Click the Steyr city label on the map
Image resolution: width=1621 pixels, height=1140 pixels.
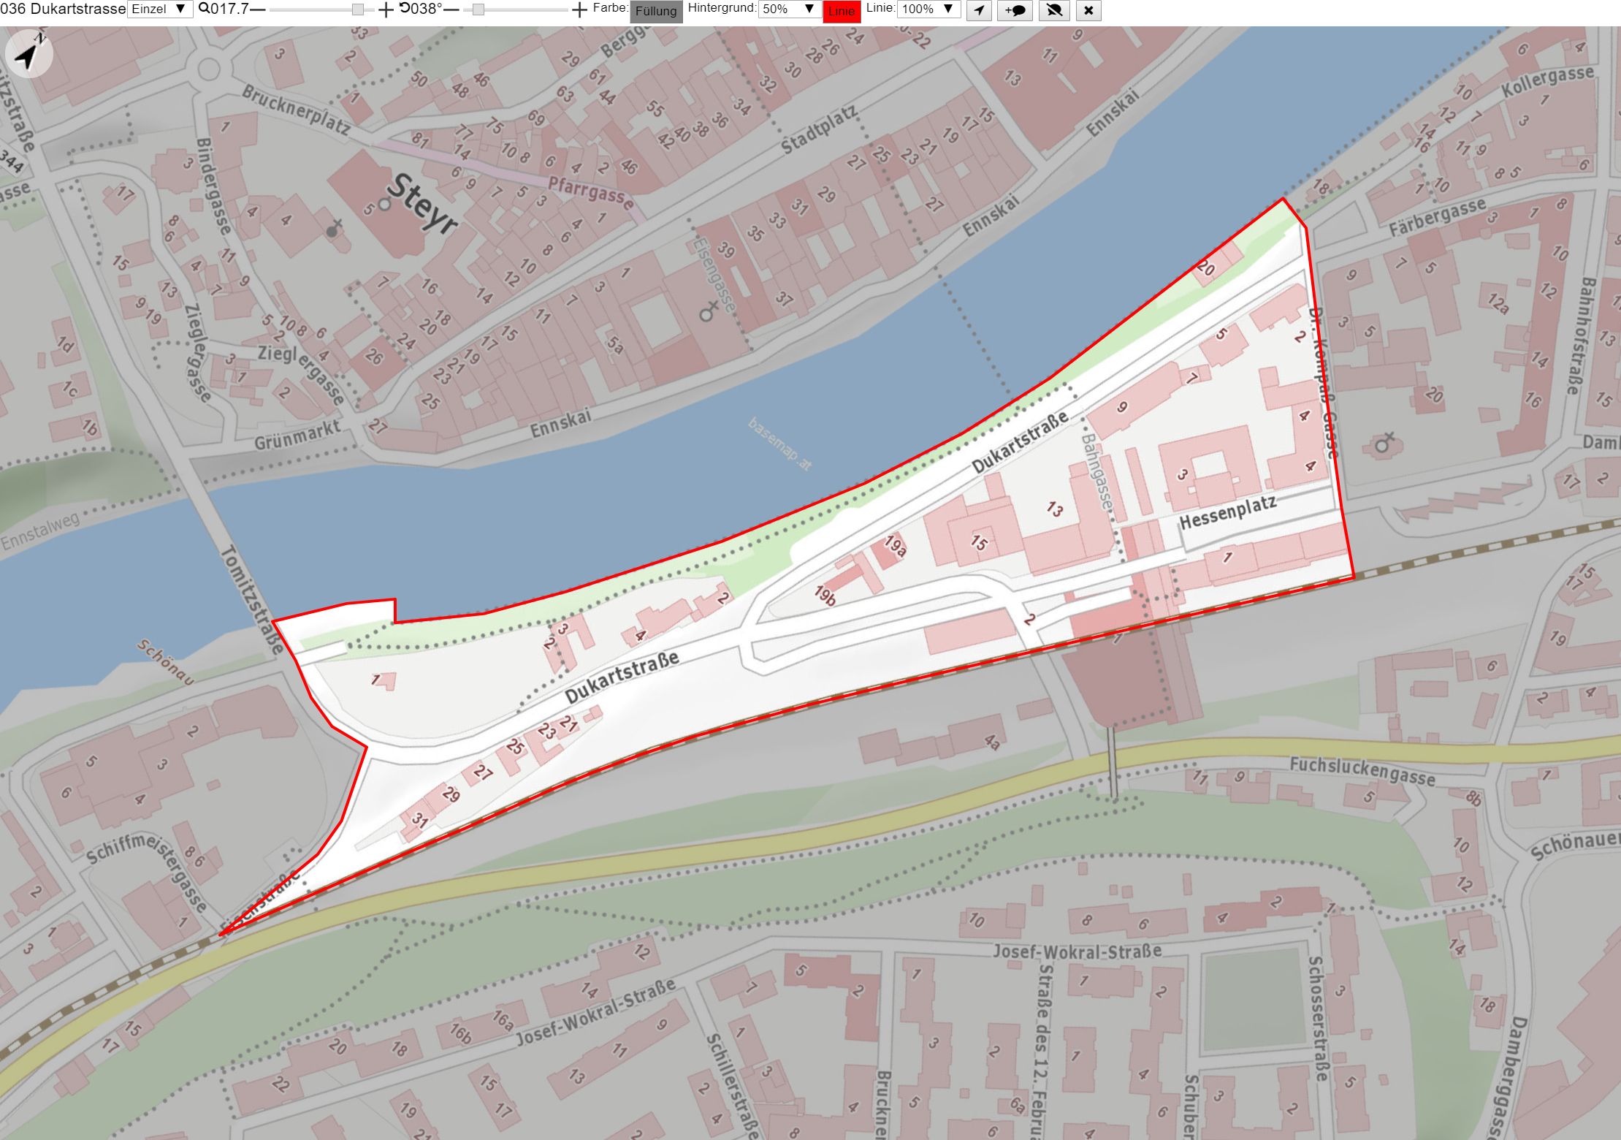422,204
